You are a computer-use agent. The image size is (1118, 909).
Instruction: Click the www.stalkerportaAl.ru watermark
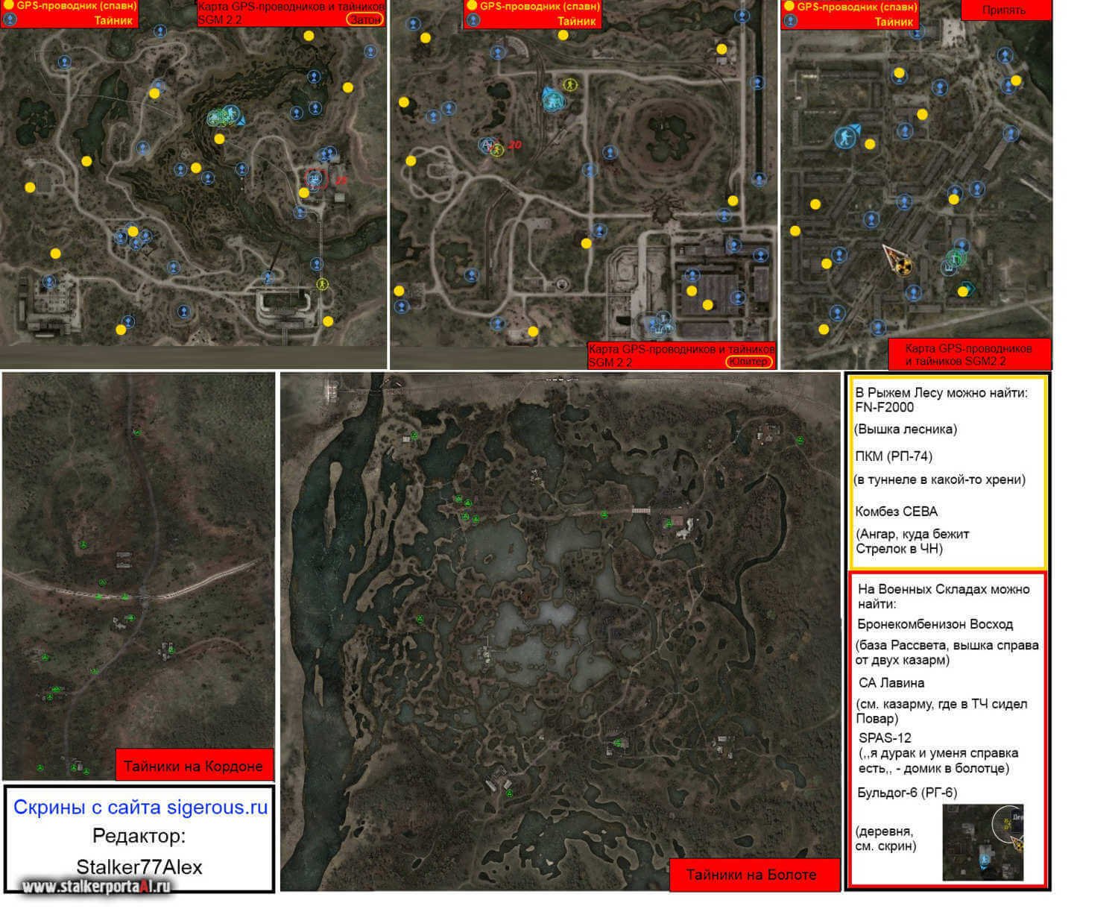96,887
